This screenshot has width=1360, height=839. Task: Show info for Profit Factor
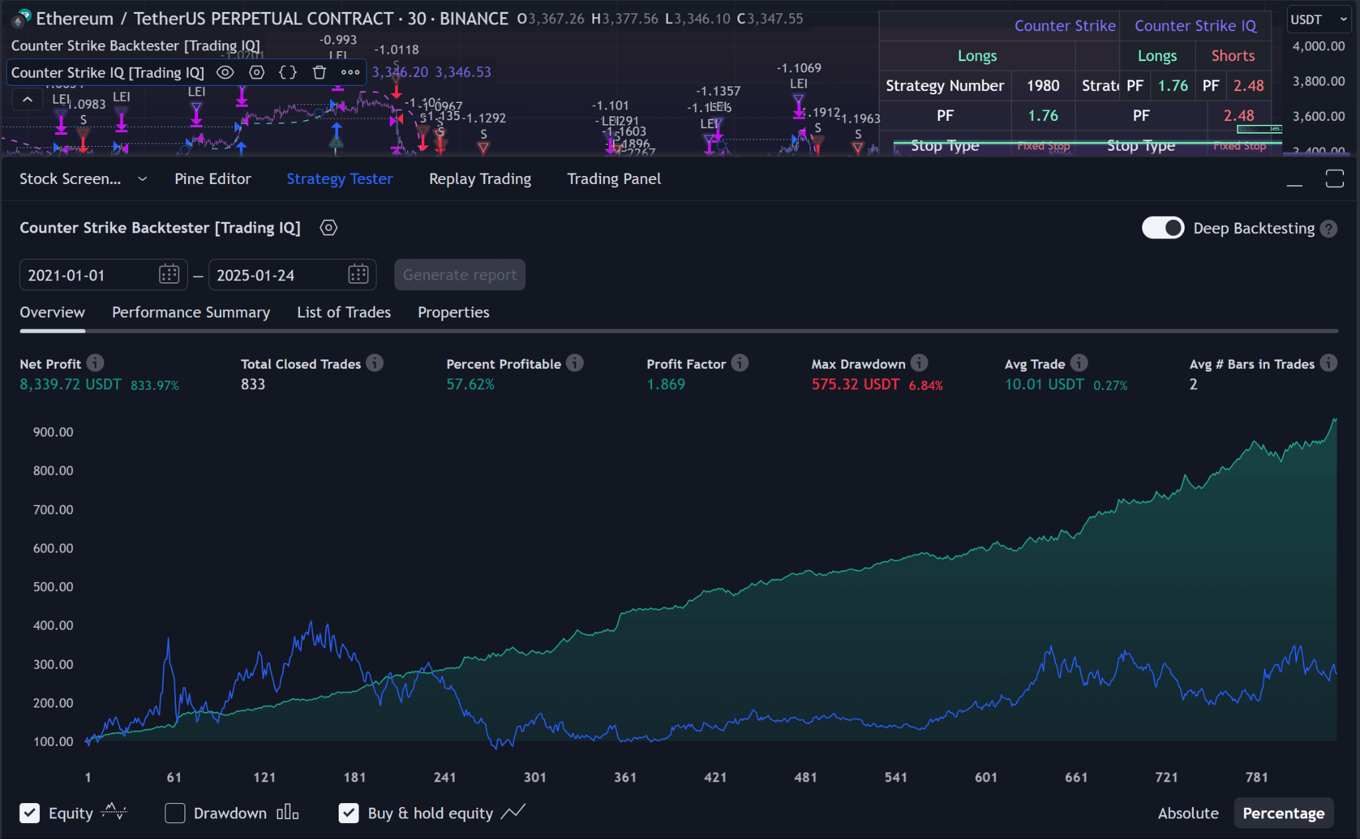740,363
